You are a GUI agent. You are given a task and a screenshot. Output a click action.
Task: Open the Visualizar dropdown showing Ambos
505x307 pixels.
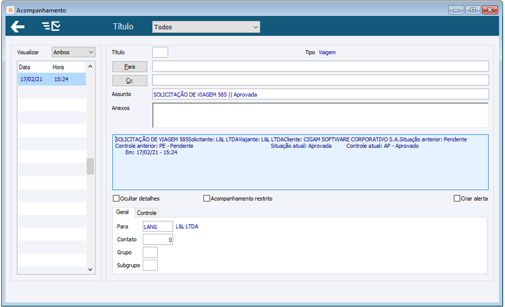(x=73, y=52)
